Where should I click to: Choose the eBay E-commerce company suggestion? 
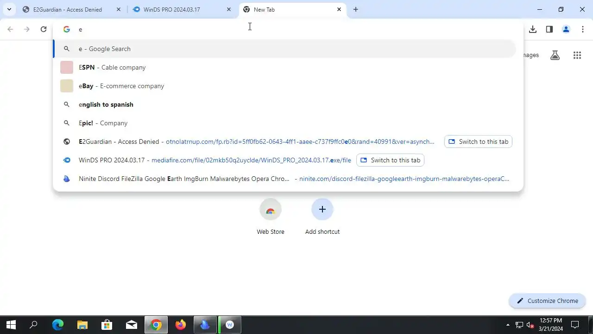[284, 86]
